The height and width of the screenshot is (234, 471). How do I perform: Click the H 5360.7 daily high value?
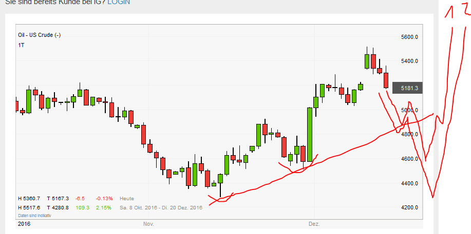[x=29, y=198]
